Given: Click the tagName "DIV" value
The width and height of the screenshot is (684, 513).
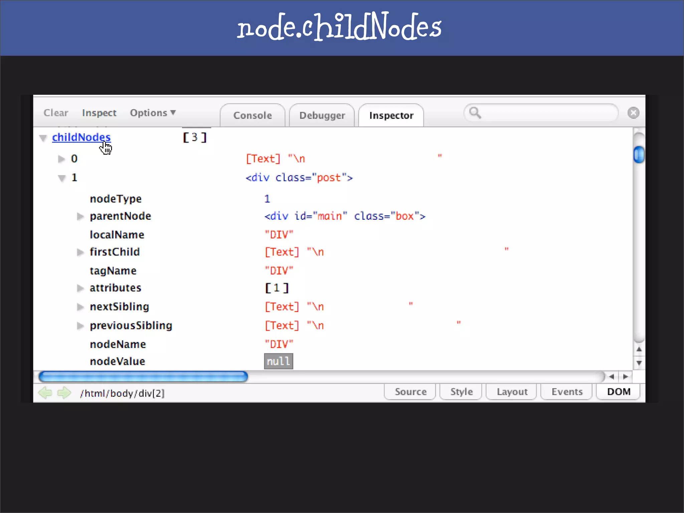Looking at the screenshot, I should (x=279, y=271).
